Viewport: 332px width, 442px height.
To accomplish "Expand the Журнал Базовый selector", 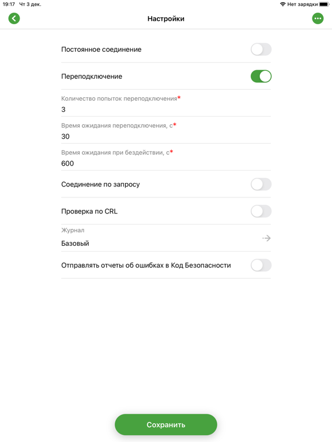I will 166,238.
